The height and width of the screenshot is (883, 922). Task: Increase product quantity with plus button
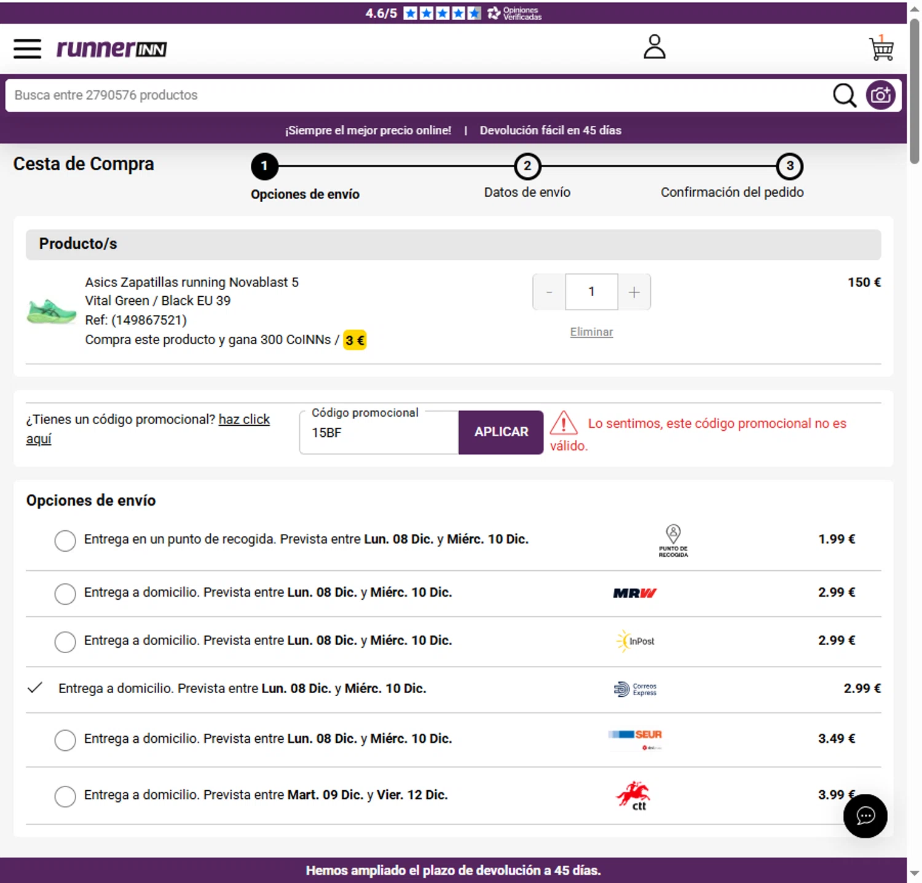pyautogui.click(x=634, y=292)
